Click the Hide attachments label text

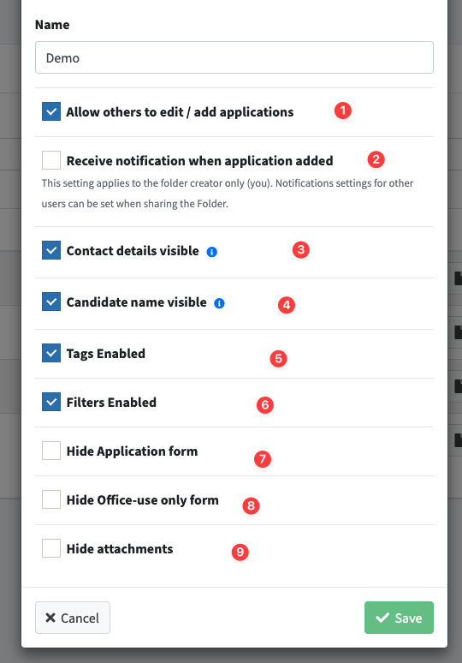pos(120,549)
